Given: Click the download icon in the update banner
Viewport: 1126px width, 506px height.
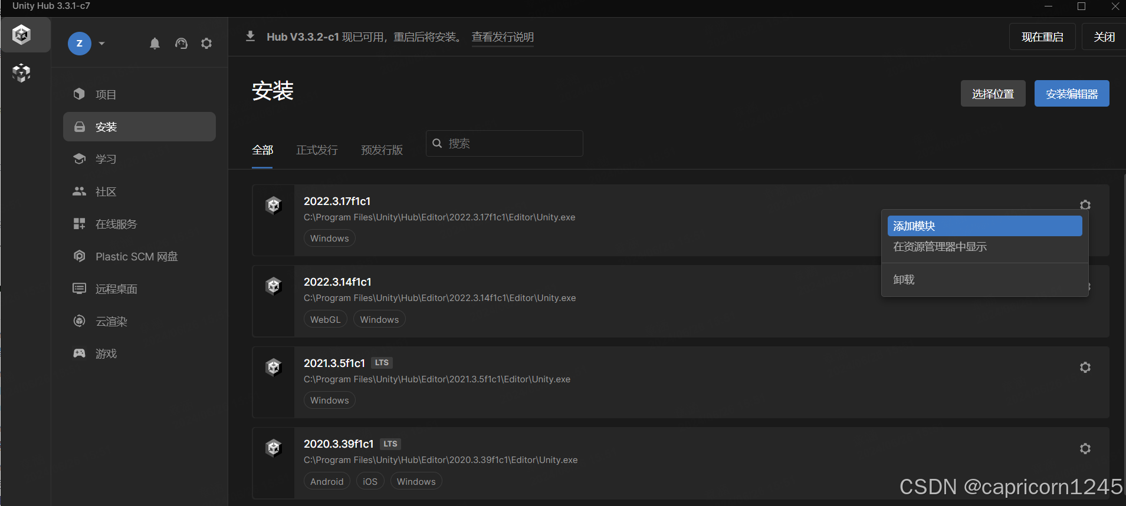Looking at the screenshot, I should click(250, 37).
